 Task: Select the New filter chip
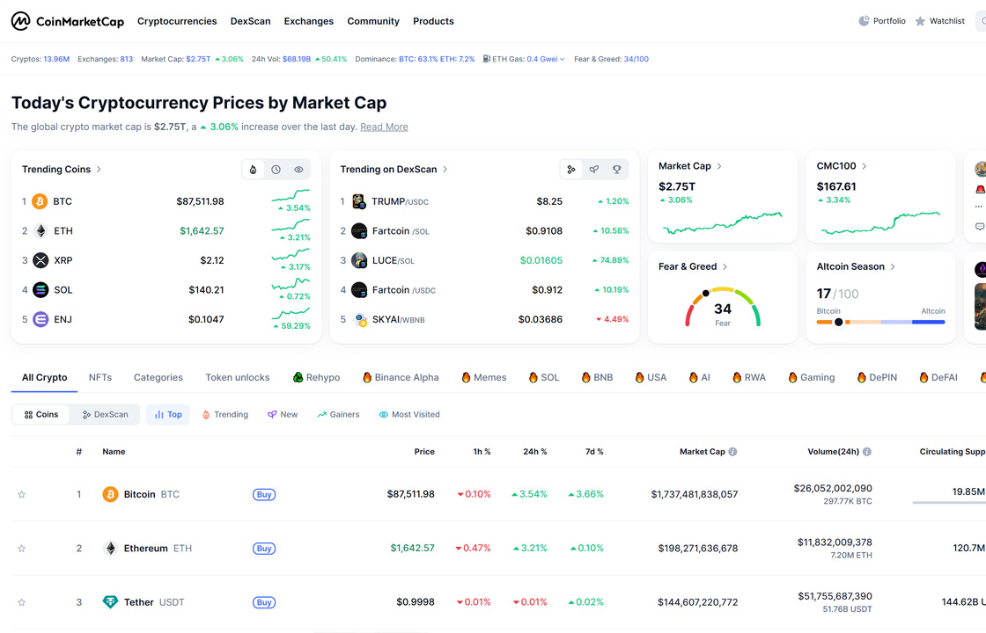(283, 414)
